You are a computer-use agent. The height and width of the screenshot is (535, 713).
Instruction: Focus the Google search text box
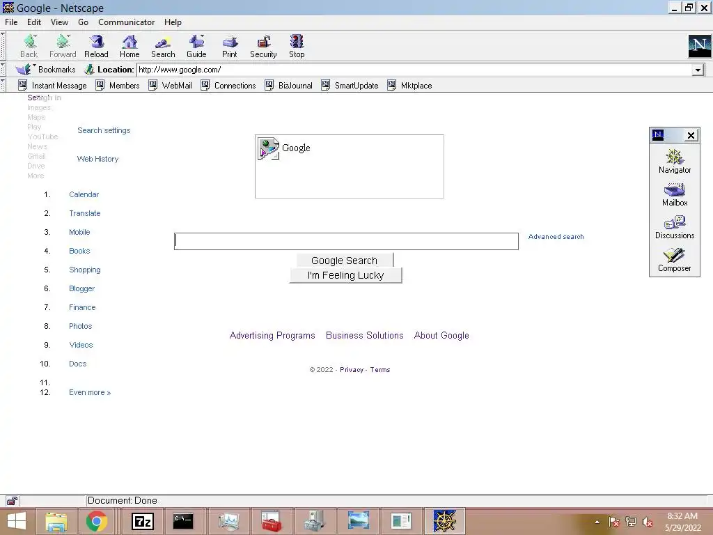(346, 241)
